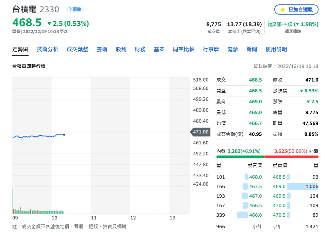Viewport: 325px width, 236px height.
Task: Click the bid price 468.0
Action: coord(255,177)
